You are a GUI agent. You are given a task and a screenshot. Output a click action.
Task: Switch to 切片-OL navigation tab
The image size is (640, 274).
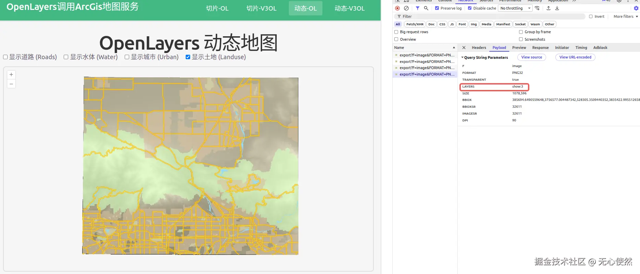[x=217, y=9]
